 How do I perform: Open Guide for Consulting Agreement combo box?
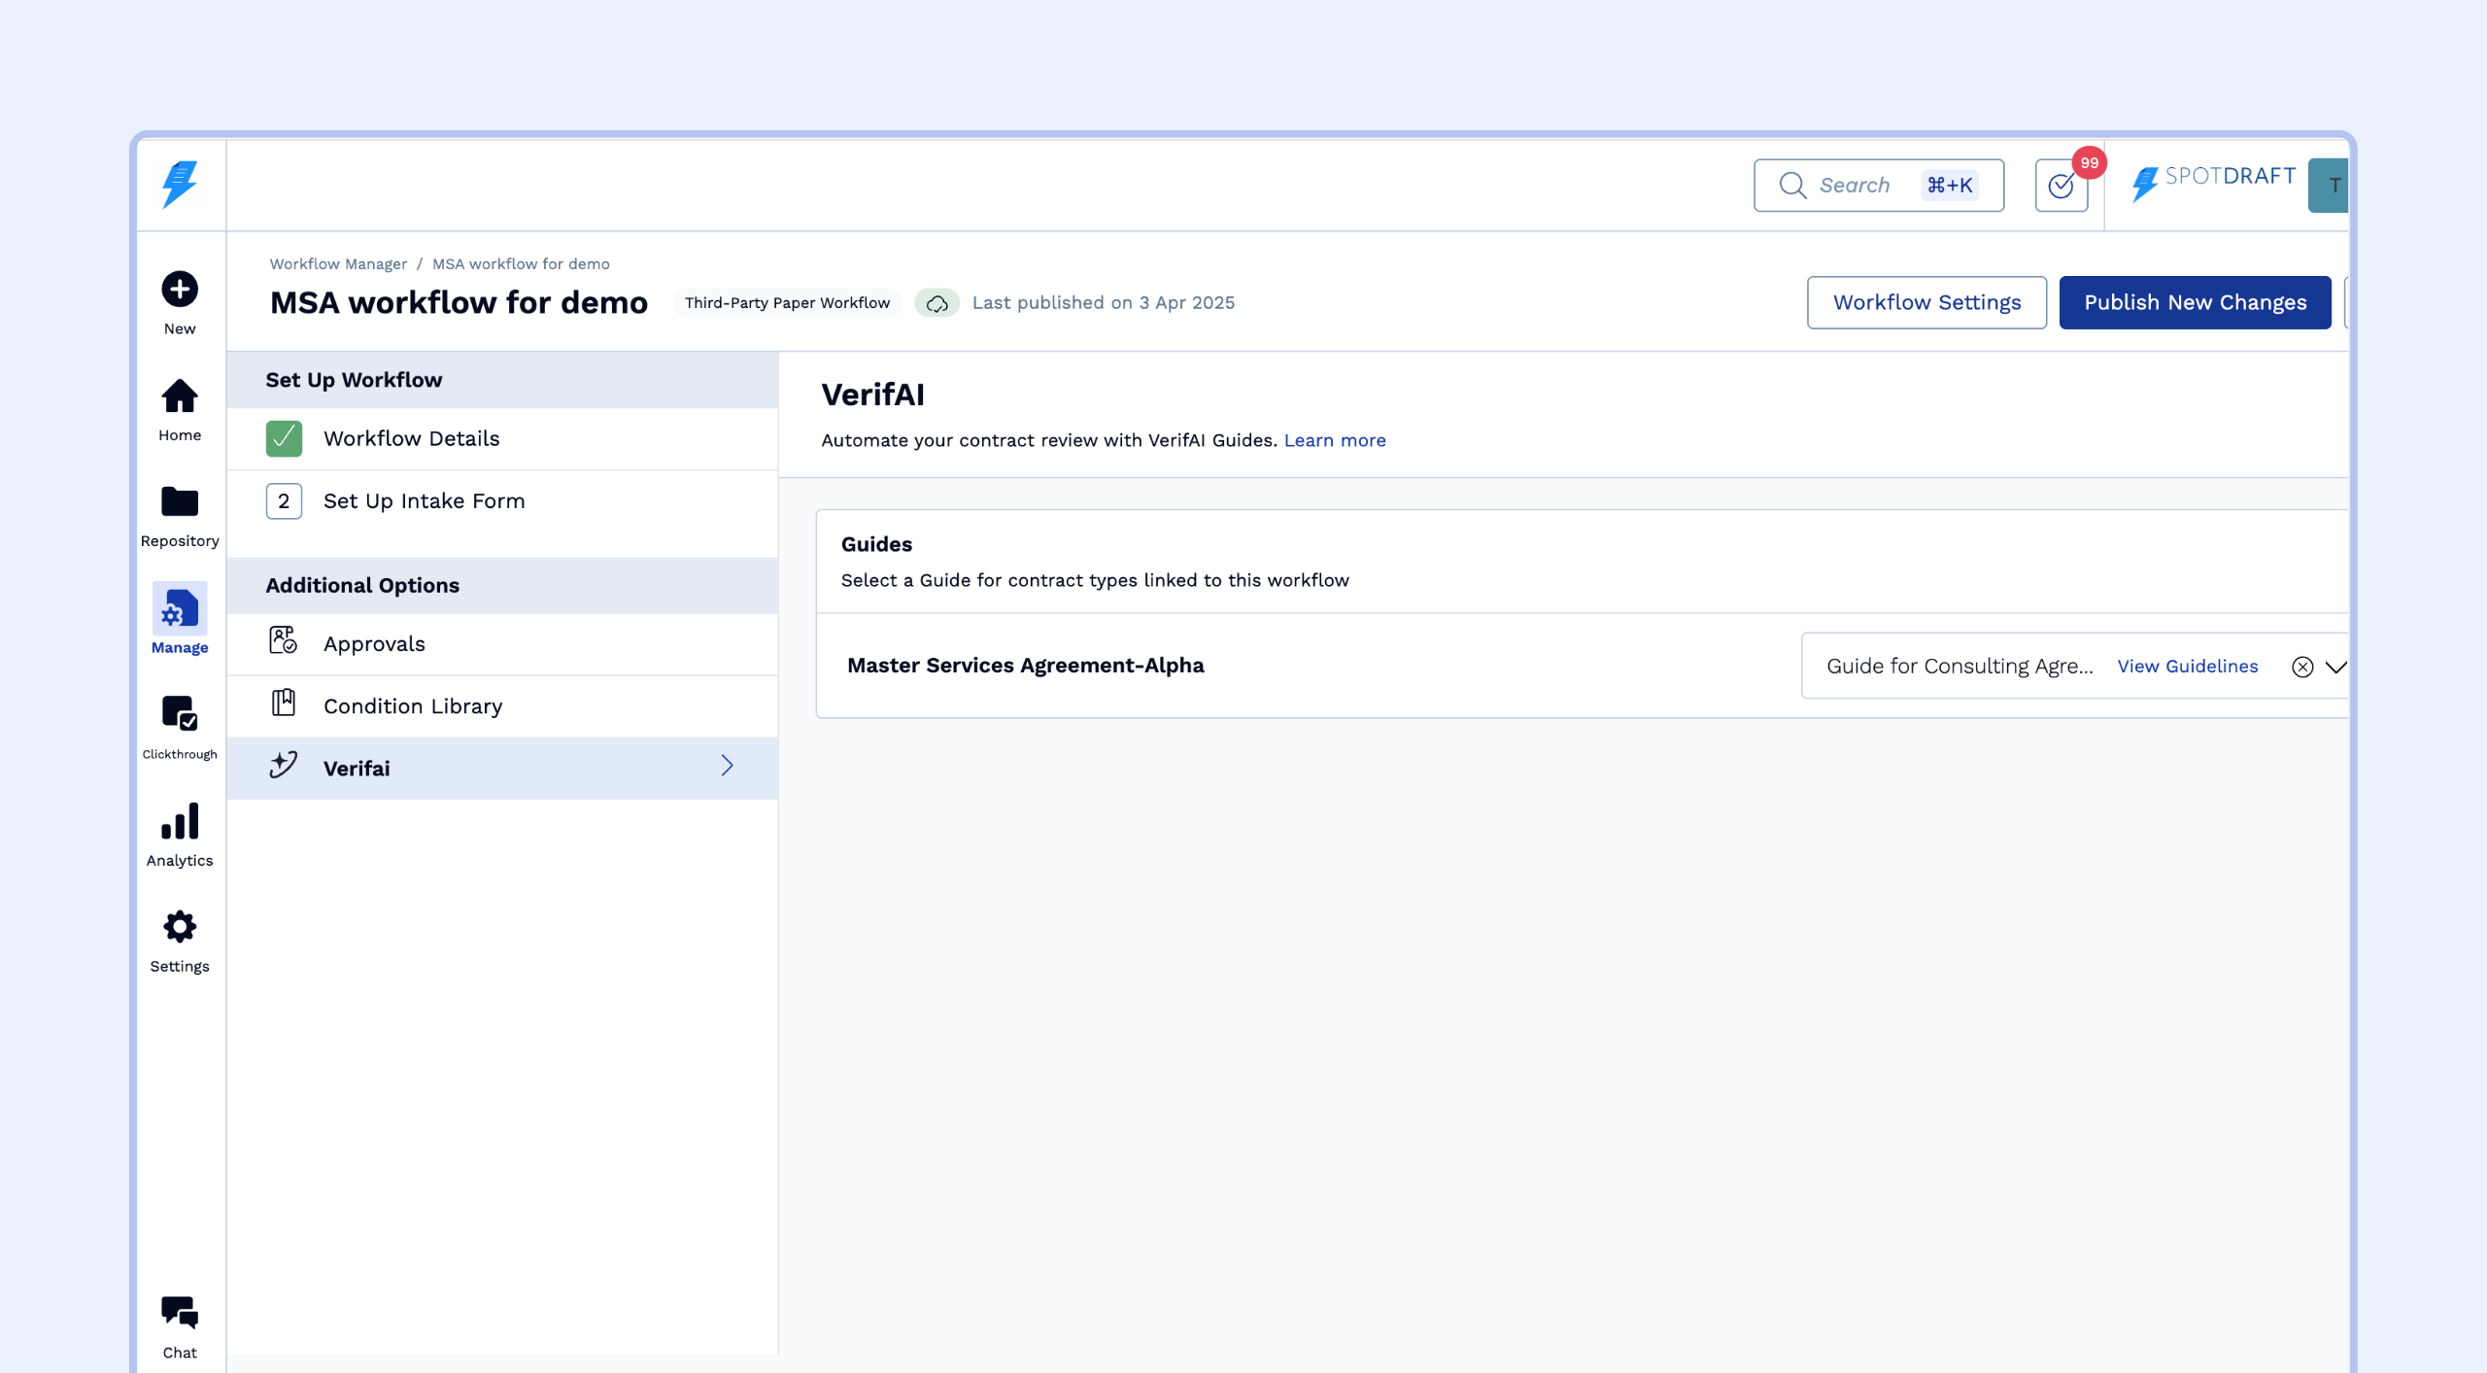pos(1959,667)
